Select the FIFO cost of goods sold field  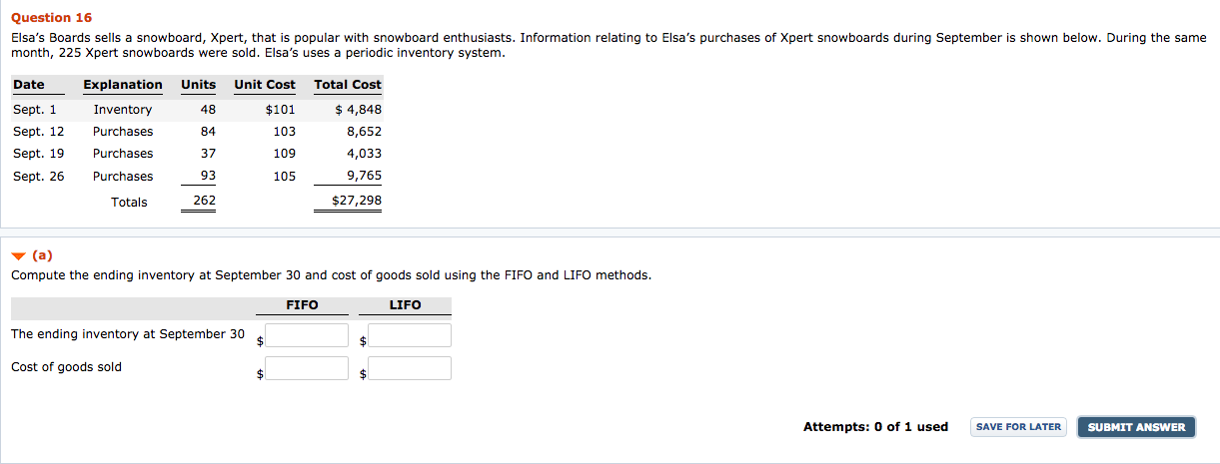[307, 368]
